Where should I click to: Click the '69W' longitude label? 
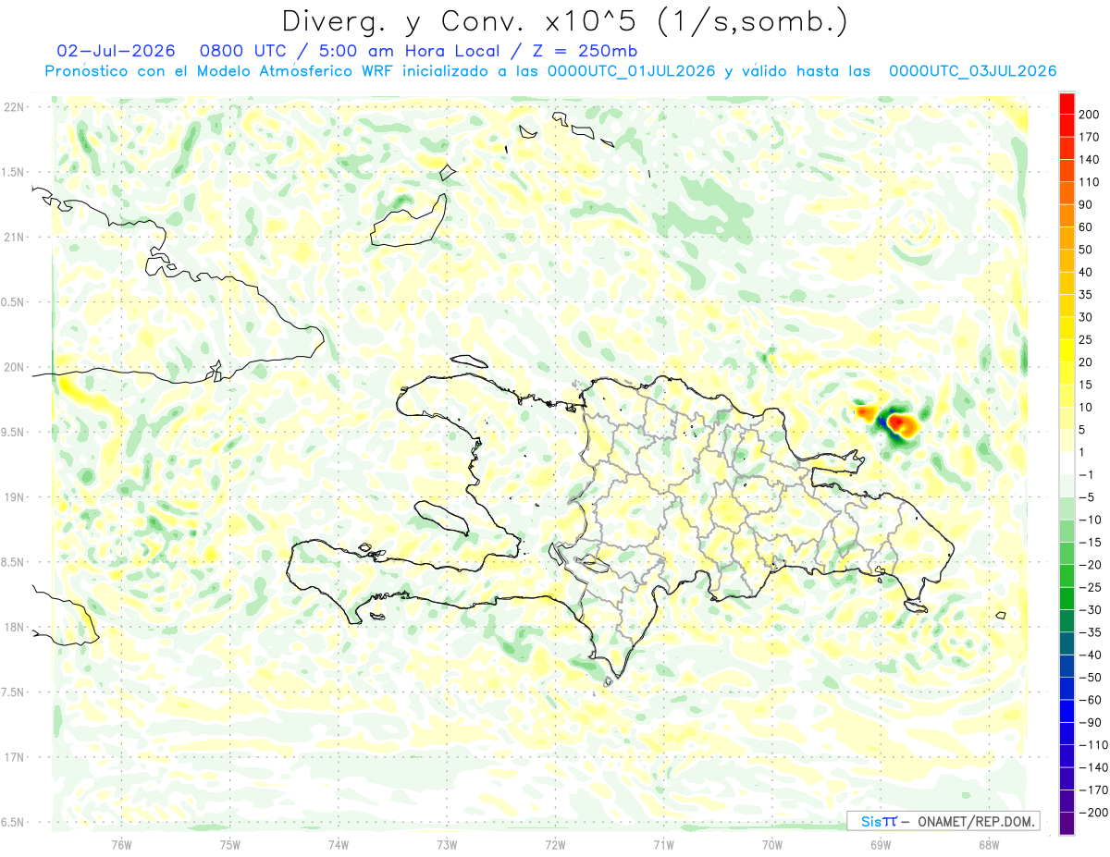880,843
